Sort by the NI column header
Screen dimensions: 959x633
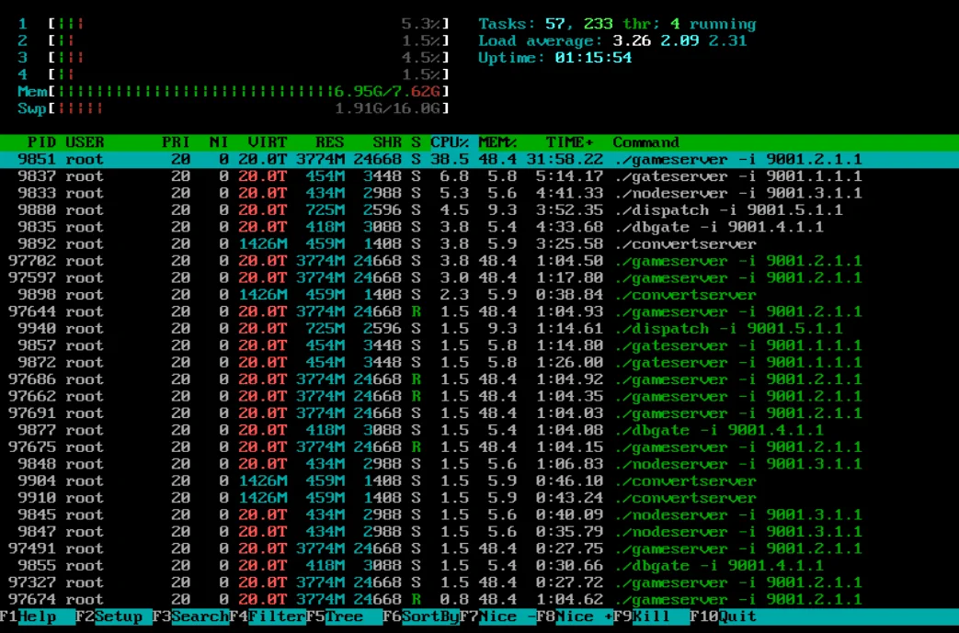point(218,142)
